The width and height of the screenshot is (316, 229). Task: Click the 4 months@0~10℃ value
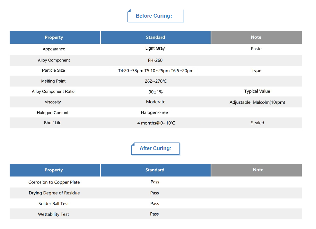pyautogui.click(x=156, y=123)
